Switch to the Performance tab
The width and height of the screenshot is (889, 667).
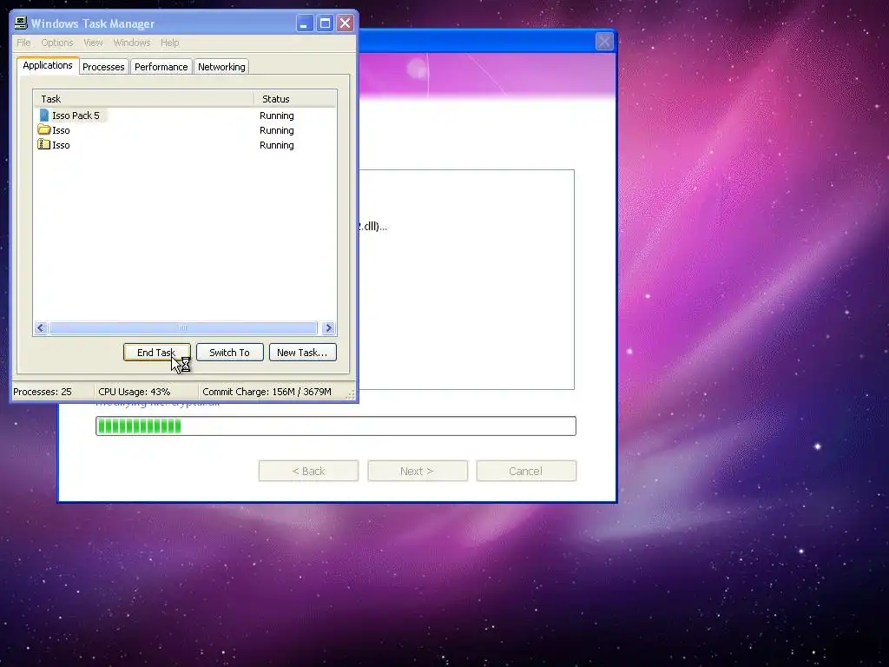point(161,67)
